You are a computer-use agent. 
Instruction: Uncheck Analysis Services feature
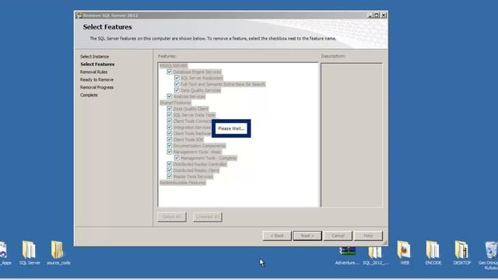pyautogui.click(x=170, y=96)
